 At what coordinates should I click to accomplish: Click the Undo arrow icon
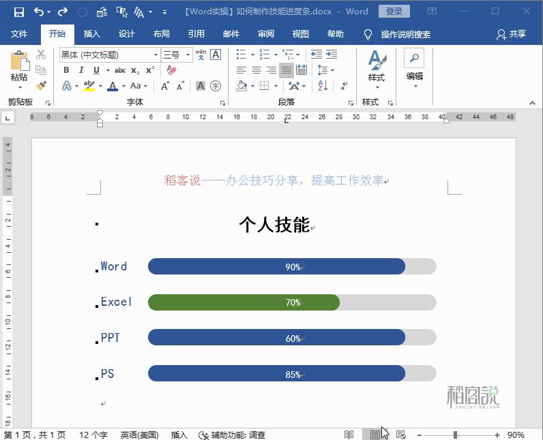(39, 12)
